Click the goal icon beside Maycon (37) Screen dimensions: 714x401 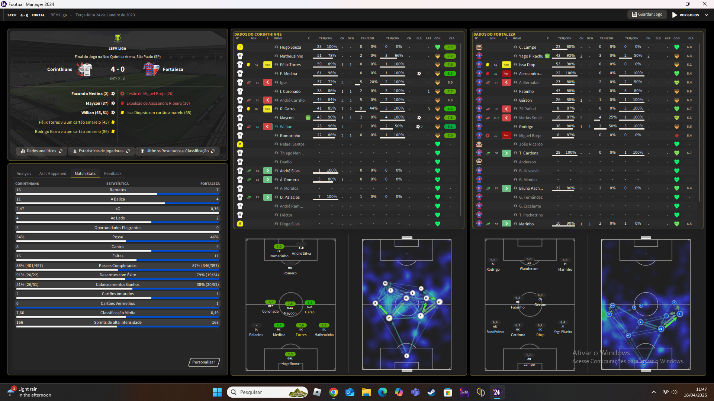click(x=113, y=103)
